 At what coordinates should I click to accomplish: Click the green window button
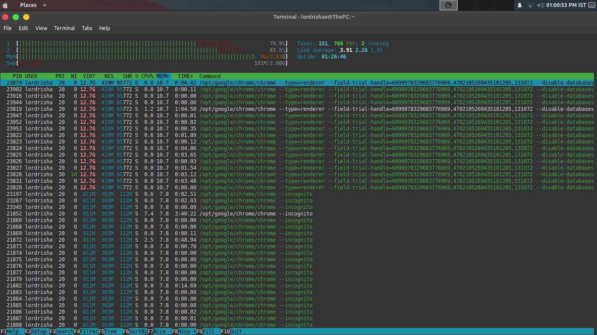coord(16,17)
